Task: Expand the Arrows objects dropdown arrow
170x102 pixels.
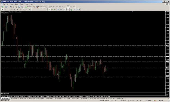Action: [x=22, y=9]
